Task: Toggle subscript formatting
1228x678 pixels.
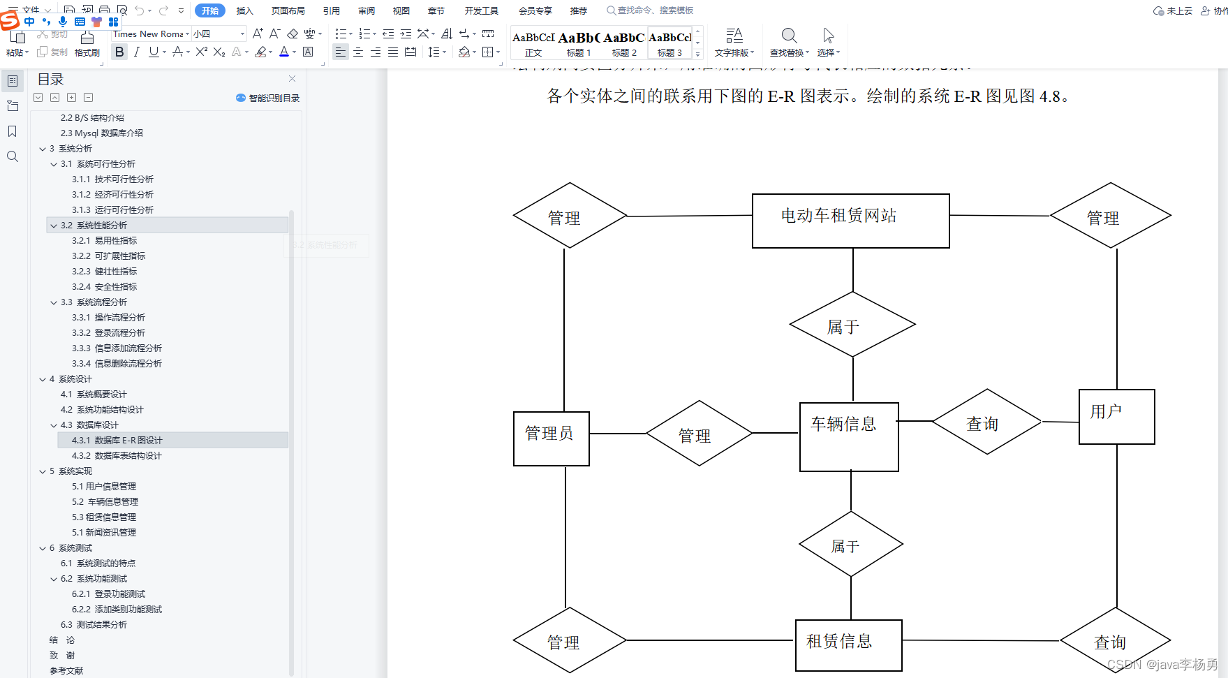Action: click(x=219, y=52)
